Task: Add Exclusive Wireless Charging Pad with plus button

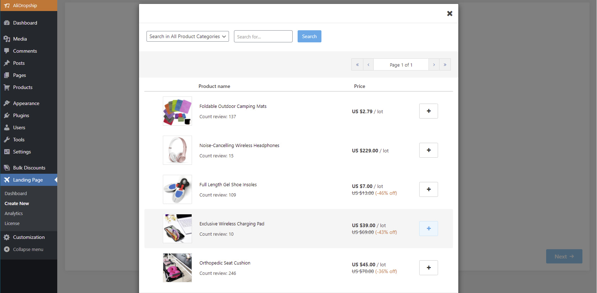Action: [x=428, y=229]
